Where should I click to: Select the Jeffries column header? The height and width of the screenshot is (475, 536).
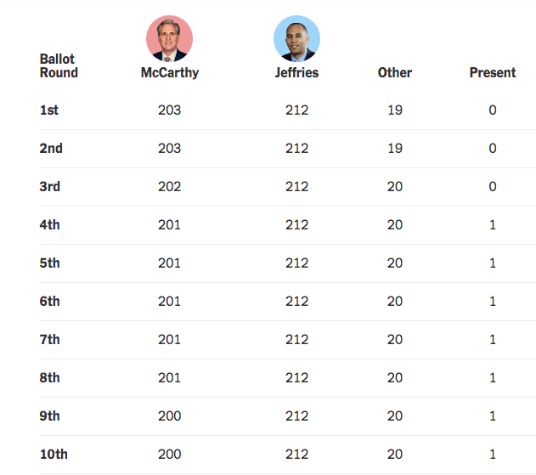(x=296, y=73)
